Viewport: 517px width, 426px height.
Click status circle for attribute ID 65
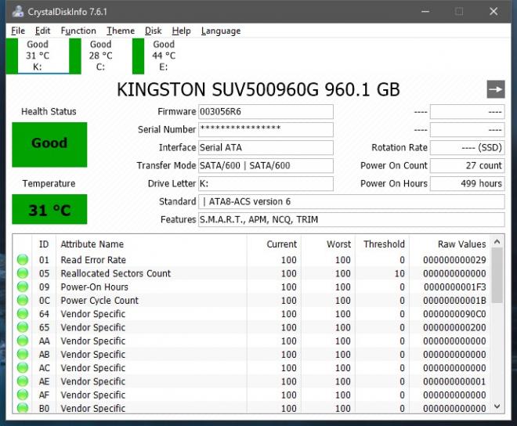tap(23, 327)
